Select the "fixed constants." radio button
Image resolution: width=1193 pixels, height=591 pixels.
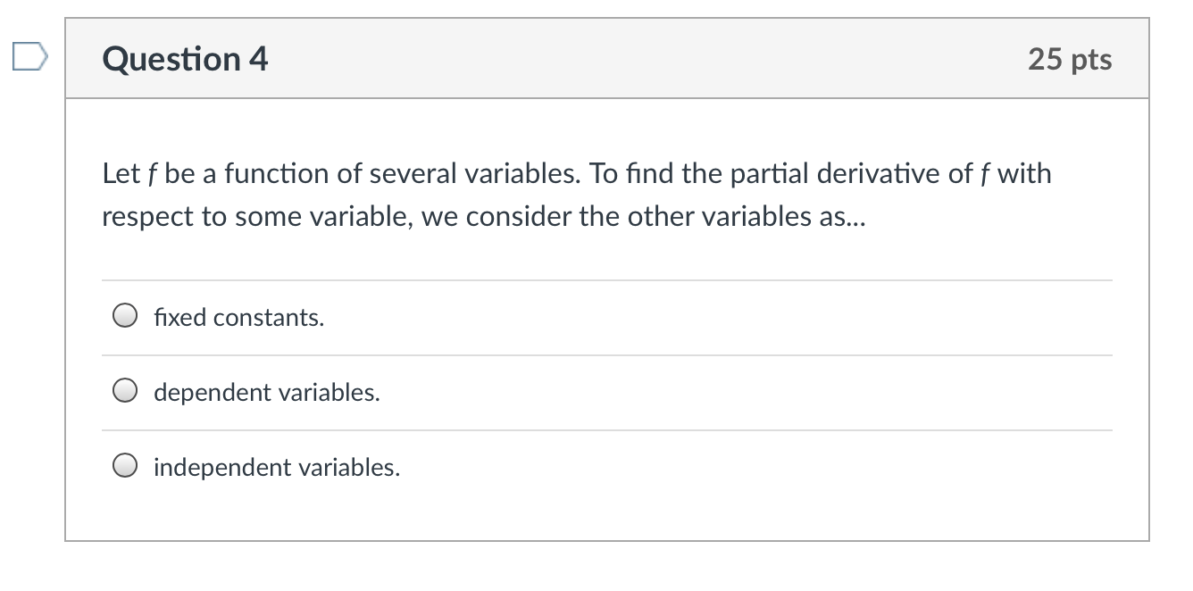pos(125,317)
